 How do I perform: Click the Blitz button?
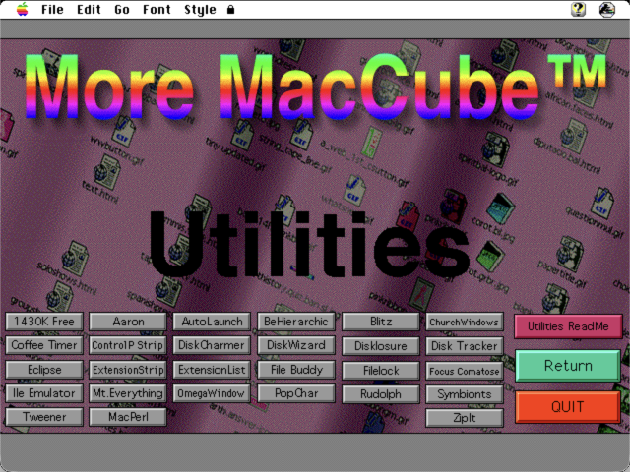point(381,322)
